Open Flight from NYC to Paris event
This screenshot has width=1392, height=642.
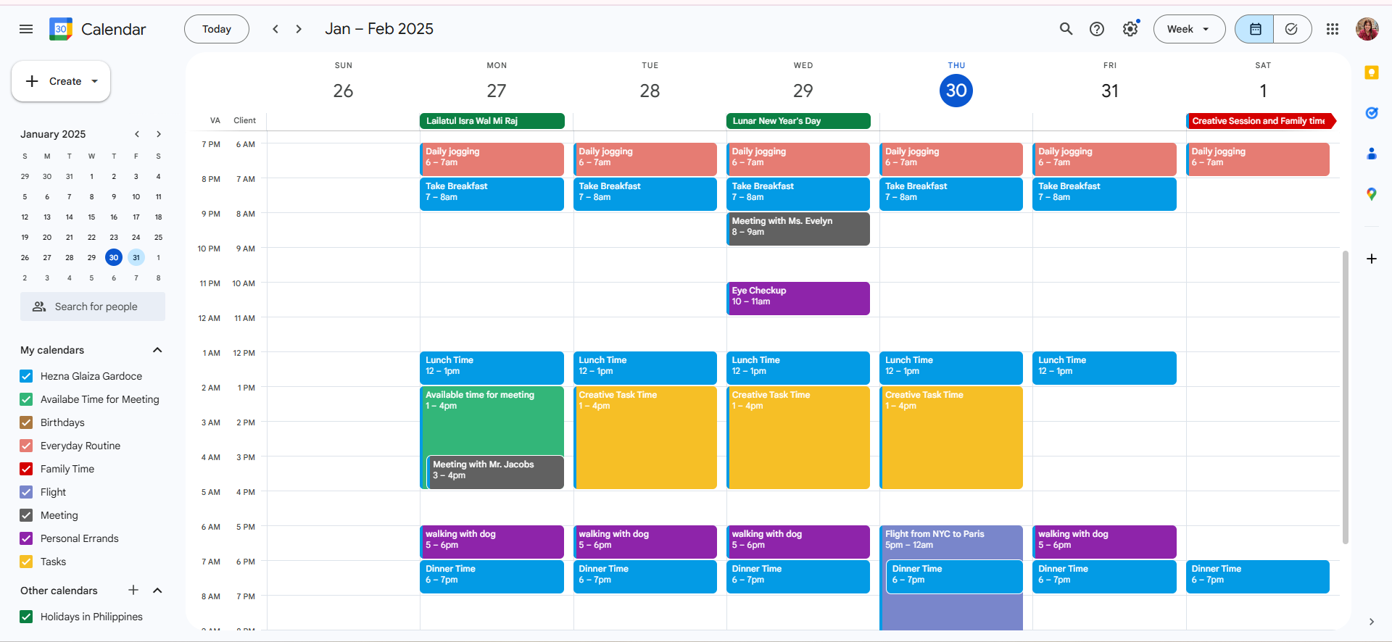951,542
